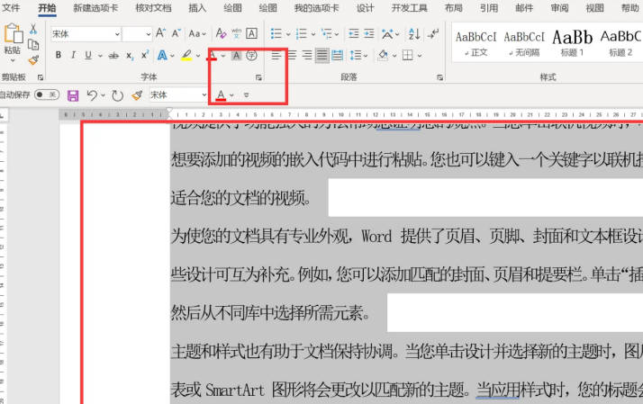This screenshot has width=643, height=404.
Task: Toggle the highlighted justify alignment button
Action: (x=321, y=55)
